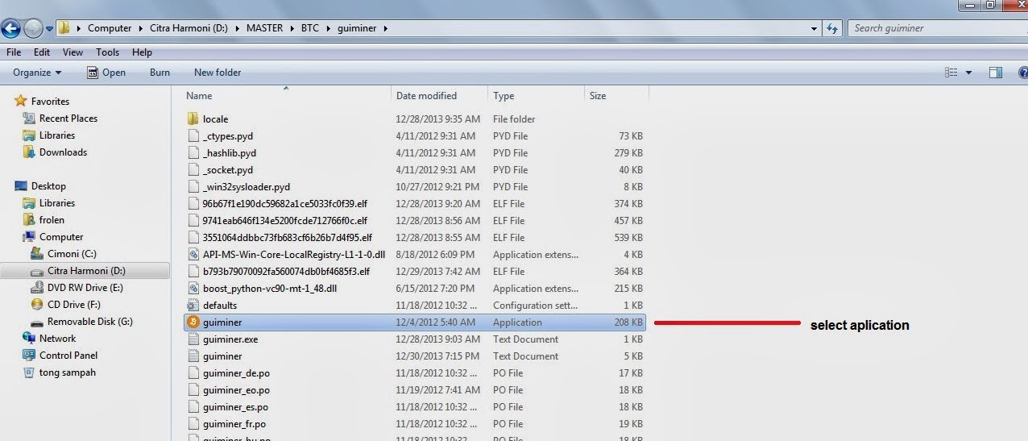Open Downloads in Favorites

pos(63,152)
